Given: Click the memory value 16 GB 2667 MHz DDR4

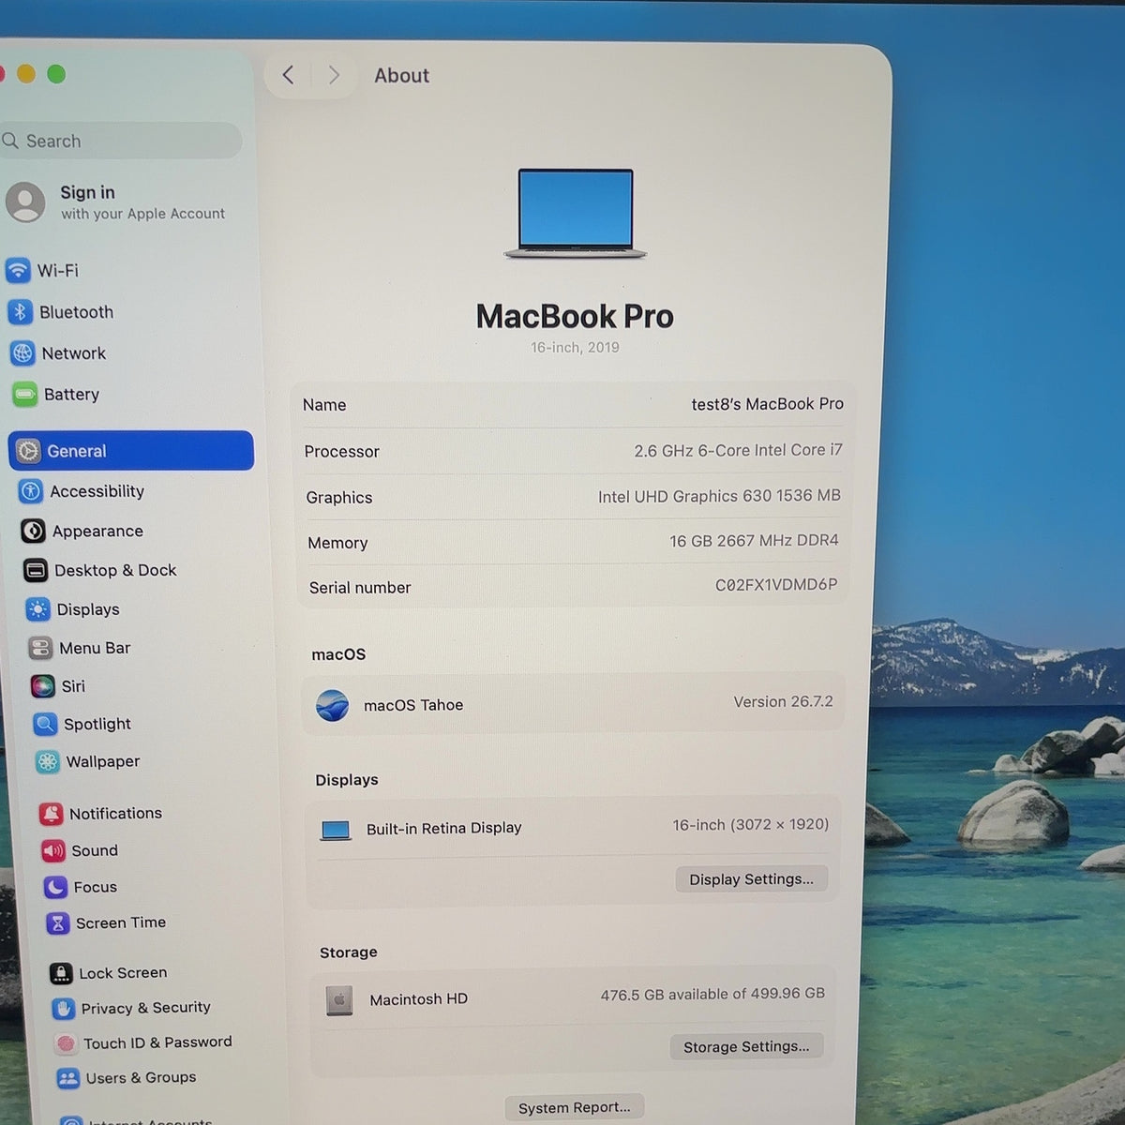Looking at the screenshot, I should pos(754,541).
